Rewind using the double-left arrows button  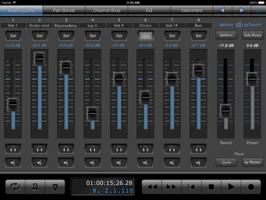(x=152, y=187)
